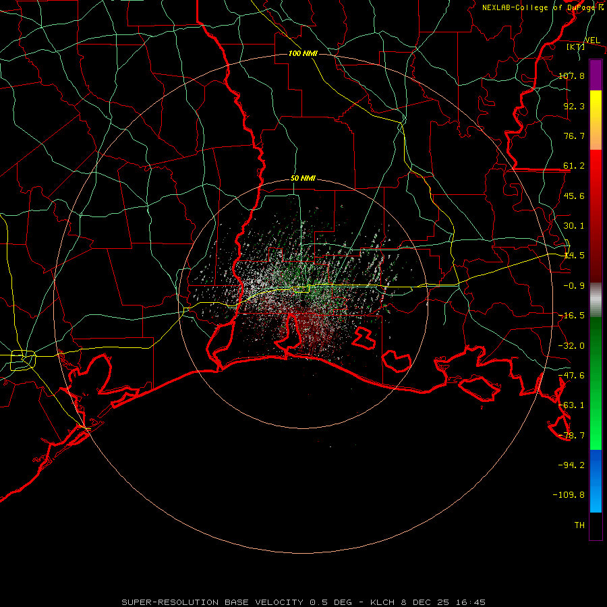Click the NEXLAB-College of DuPage credit text
Viewport: 607px width, 607px height.
click(540, 7)
